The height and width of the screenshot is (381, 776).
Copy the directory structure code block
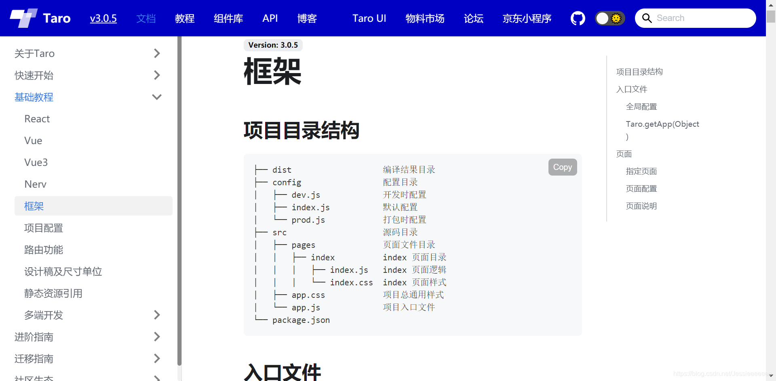(x=563, y=167)
